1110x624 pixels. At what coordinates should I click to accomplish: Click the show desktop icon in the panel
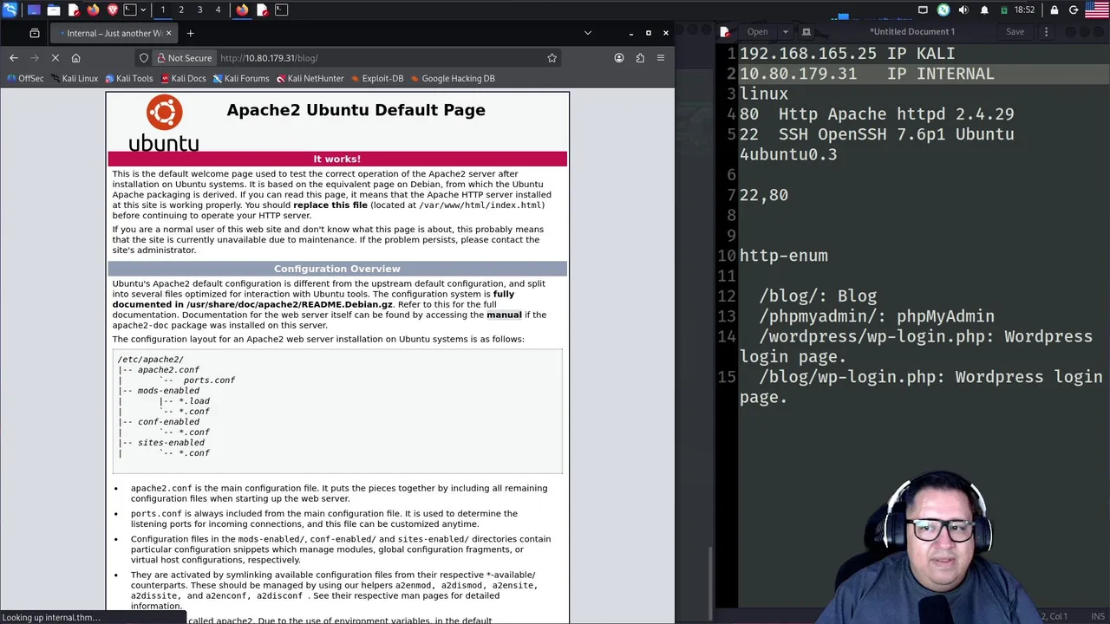(34, 10)
